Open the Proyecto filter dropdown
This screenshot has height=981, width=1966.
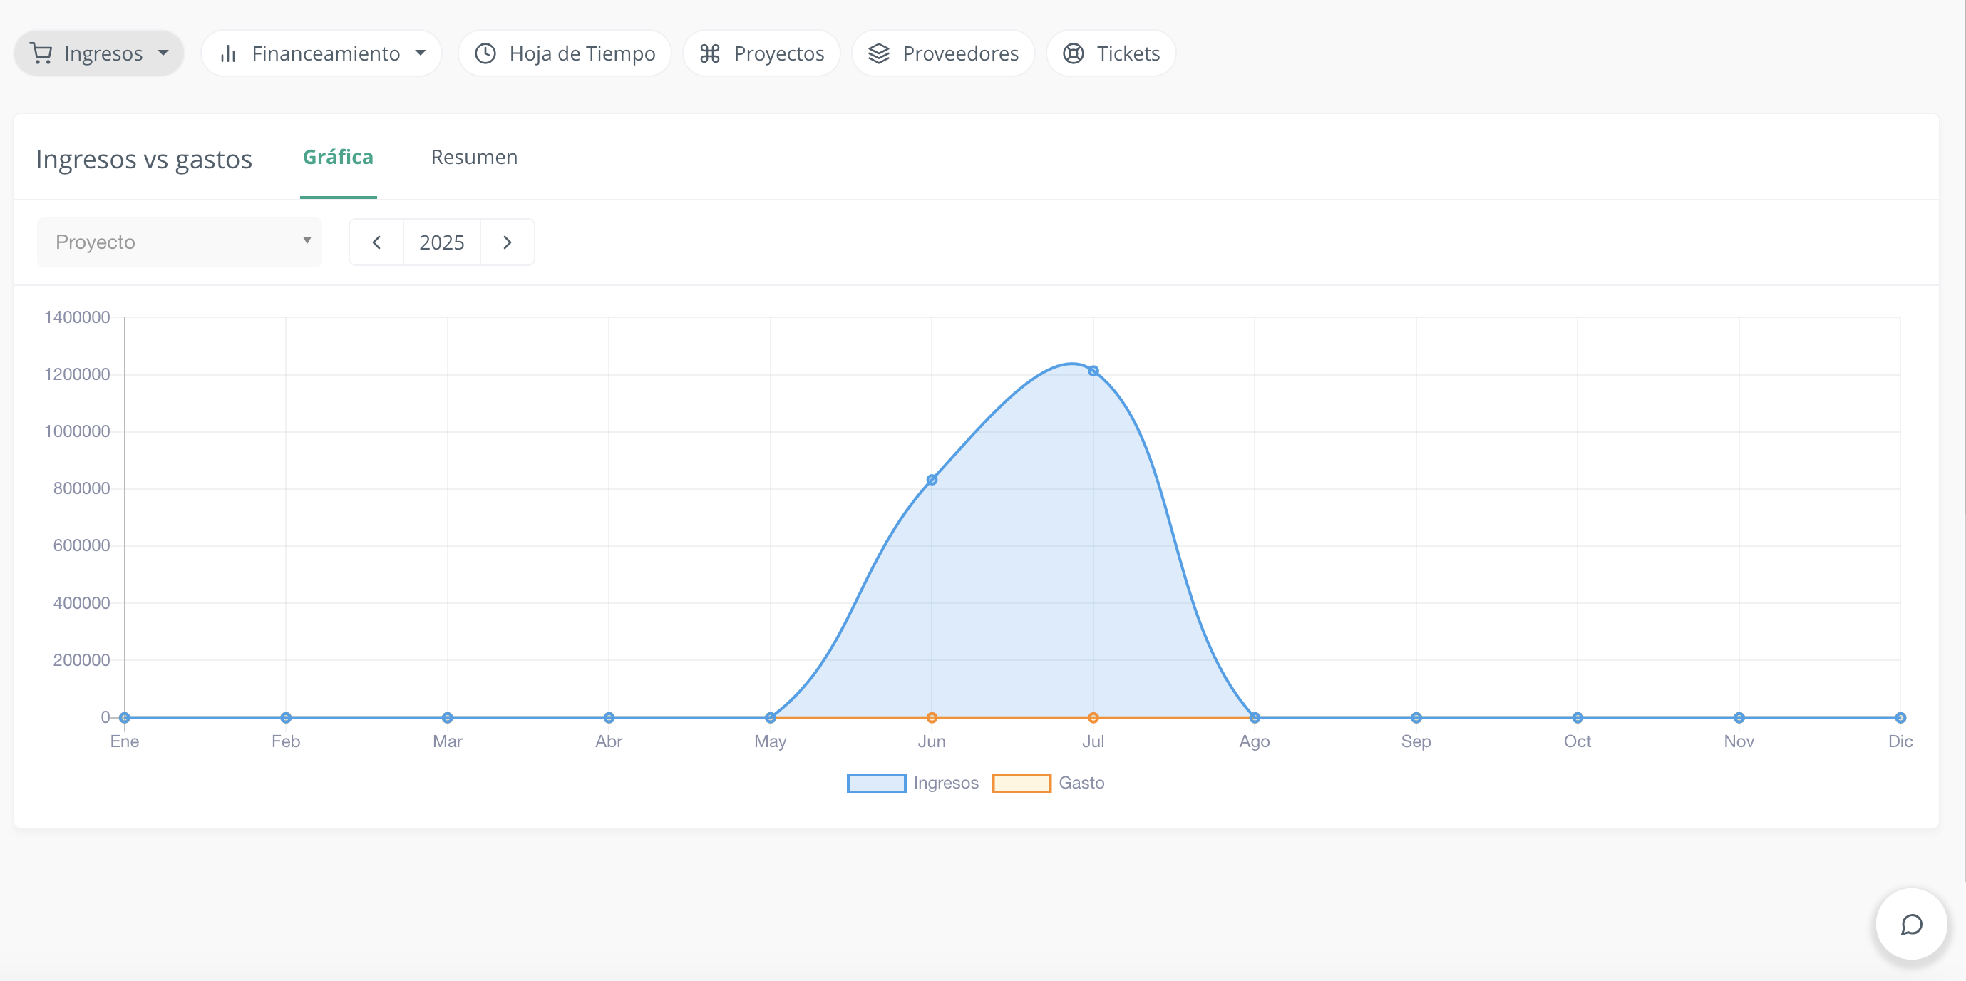click(180, 243)
